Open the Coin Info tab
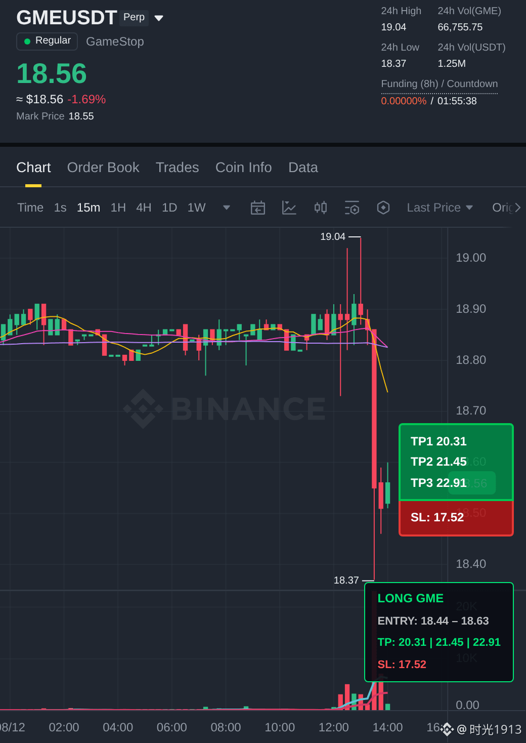The image size is (526, 743). point(244,168)
